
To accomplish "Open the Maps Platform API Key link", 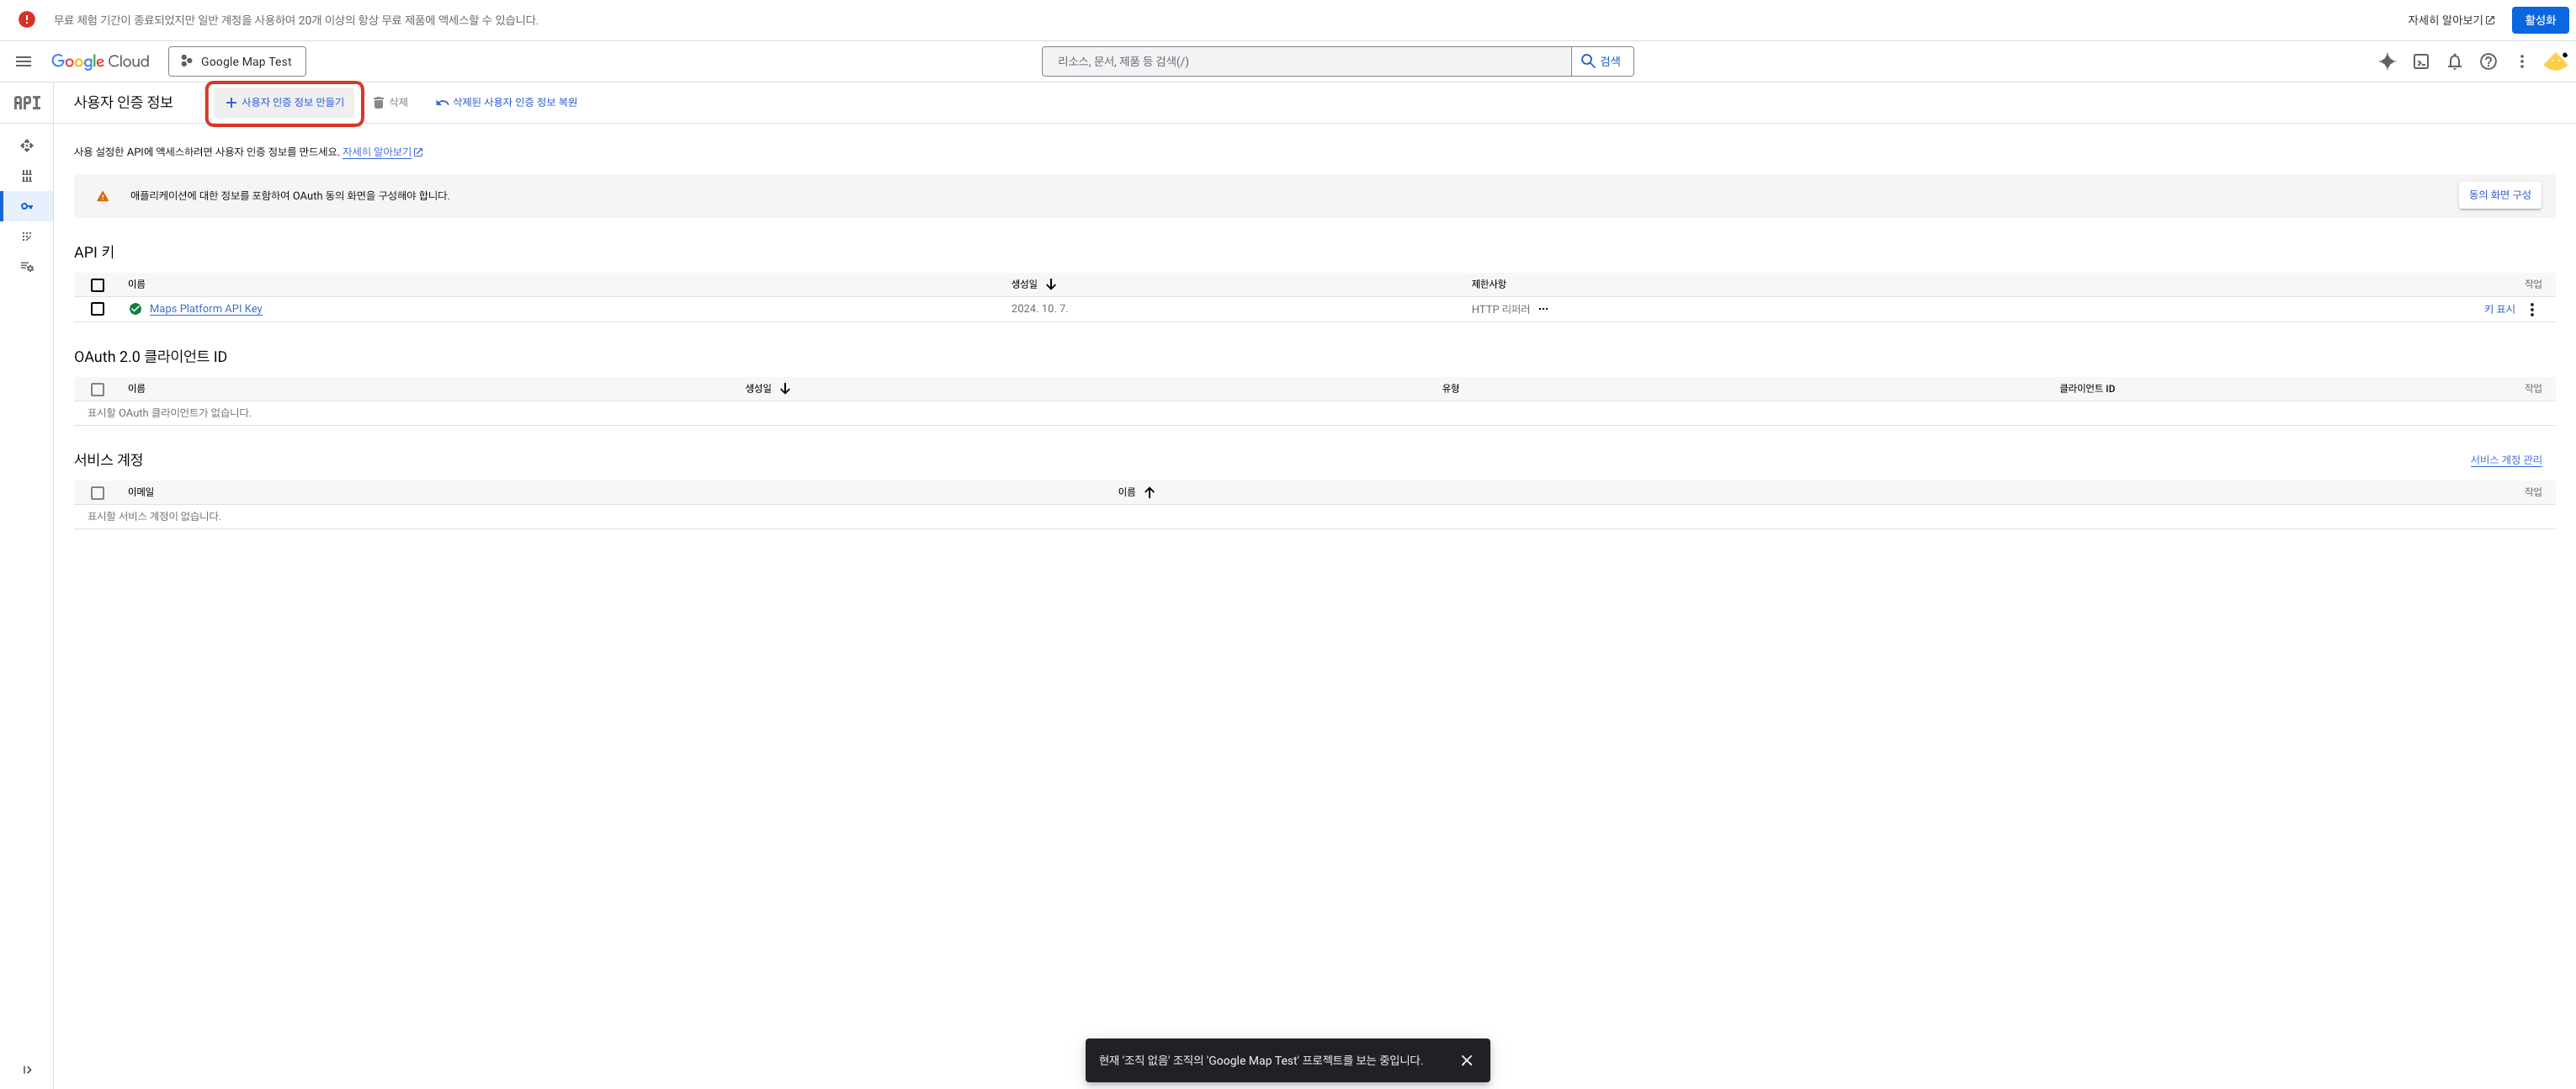I will pos(205,309).
